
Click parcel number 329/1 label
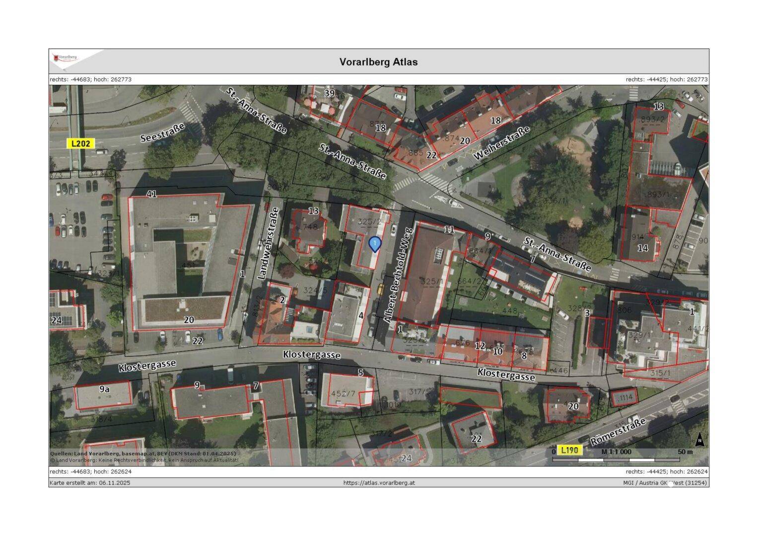(640, 335)
